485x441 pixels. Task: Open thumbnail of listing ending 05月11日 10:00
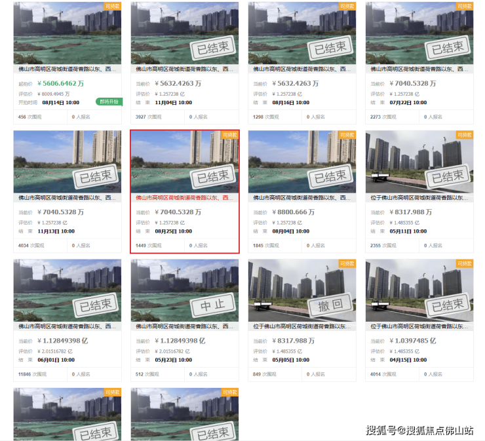click(419, 162)
